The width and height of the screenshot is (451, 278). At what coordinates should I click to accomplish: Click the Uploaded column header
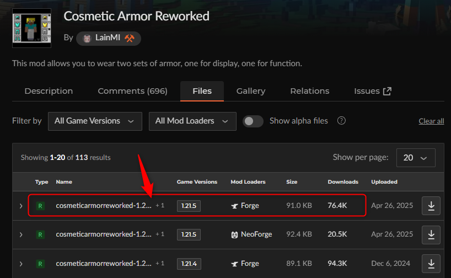[x=384, y=182]
